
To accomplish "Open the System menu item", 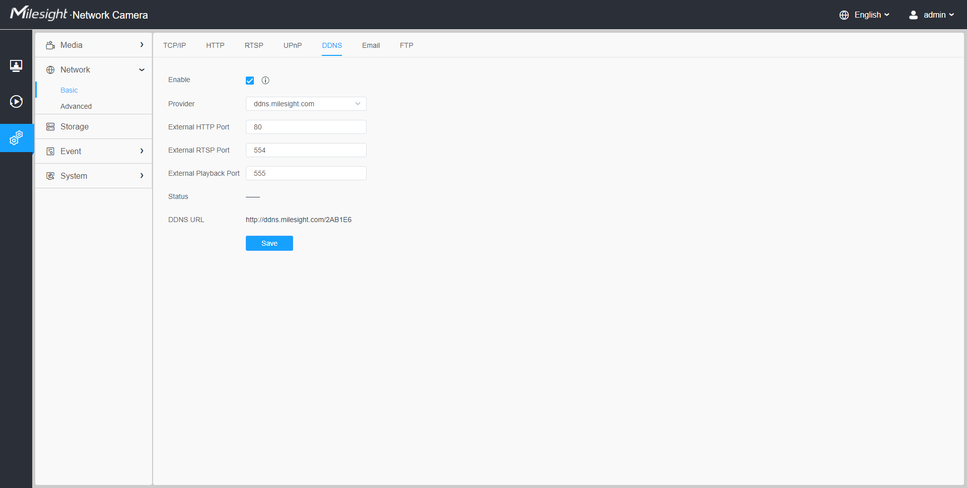I will pyautogui.click(x=94, y=176).
